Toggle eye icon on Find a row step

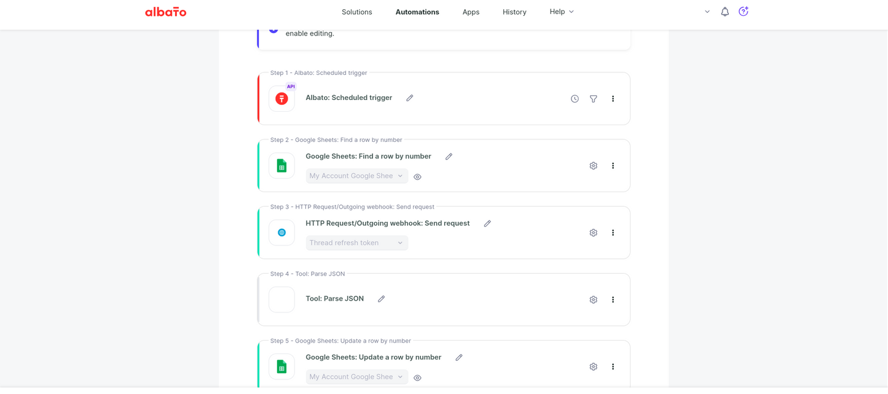pyautogui.click(x=418, y=177)
